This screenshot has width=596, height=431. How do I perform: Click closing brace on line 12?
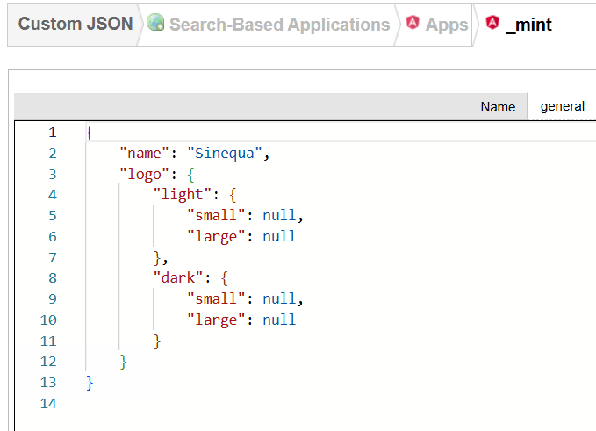[123, 362]
